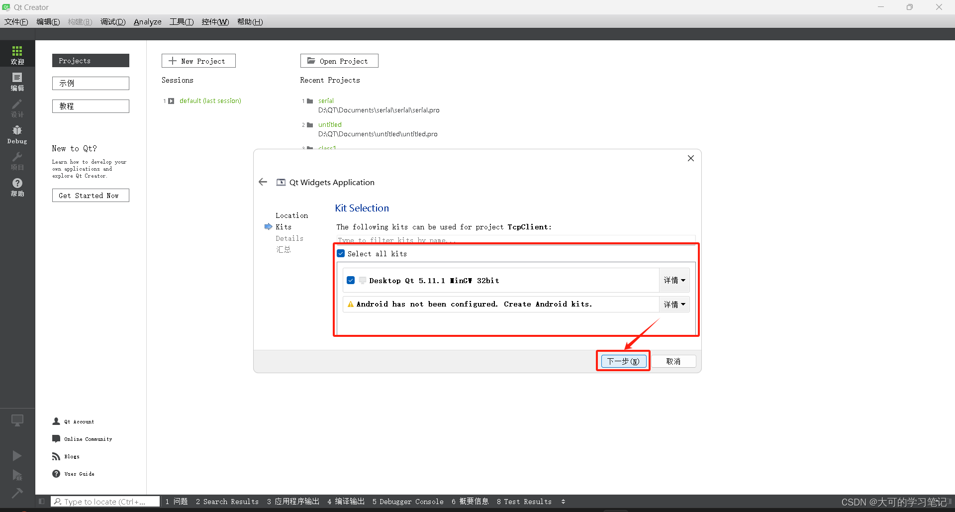Click the Open Project button

[x=339, y=61]
